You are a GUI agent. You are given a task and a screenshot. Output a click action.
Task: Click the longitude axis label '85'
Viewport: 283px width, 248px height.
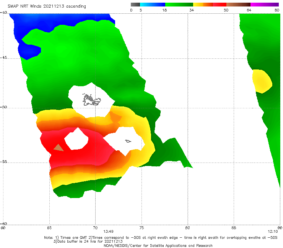tap(234, 228)
